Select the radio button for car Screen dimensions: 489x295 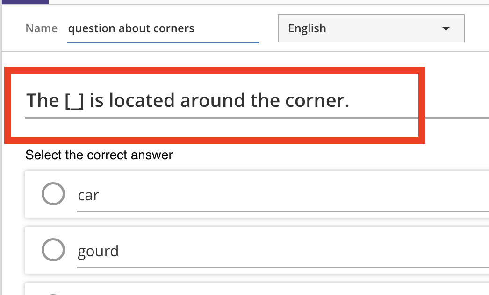(x=53, y=194)
